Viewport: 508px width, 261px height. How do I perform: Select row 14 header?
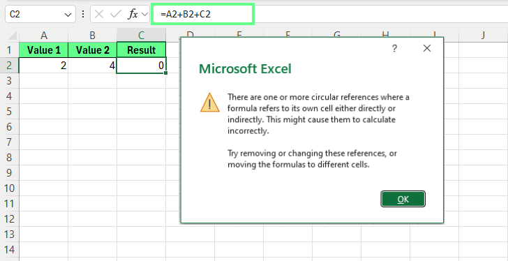pyautogui.click(x=9, y=250)
